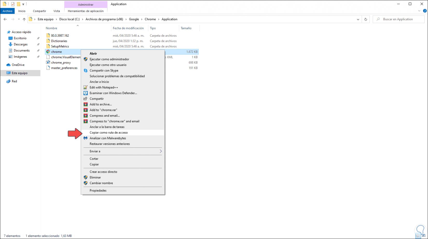The height and width of the screenshot is (239, 428).
Task: Select Este equipo in the navigation pane
Action: (20, 73)
